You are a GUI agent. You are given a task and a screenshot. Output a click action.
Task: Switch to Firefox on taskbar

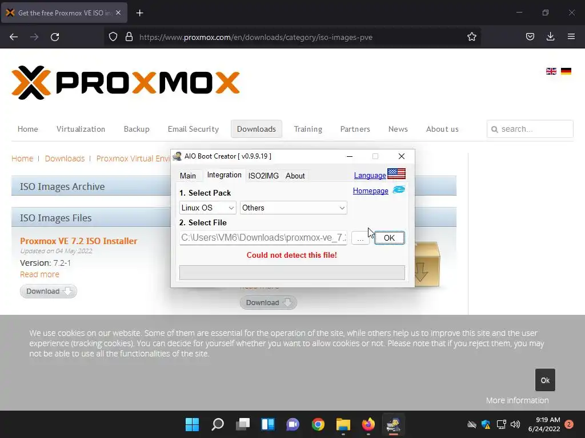(x=368, y=424)
